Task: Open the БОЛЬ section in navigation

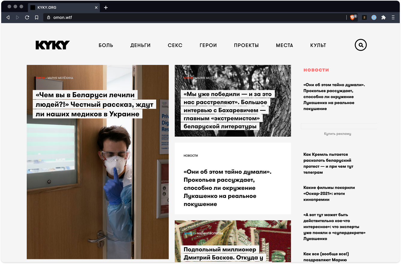Action: point(106,45)
